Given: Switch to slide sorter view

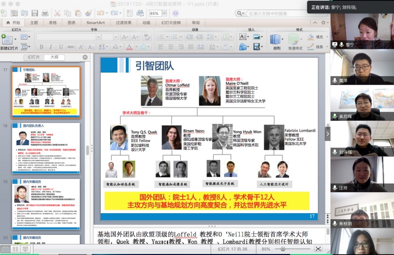Looking at the screenshot, I should click(x=15, y=249).
